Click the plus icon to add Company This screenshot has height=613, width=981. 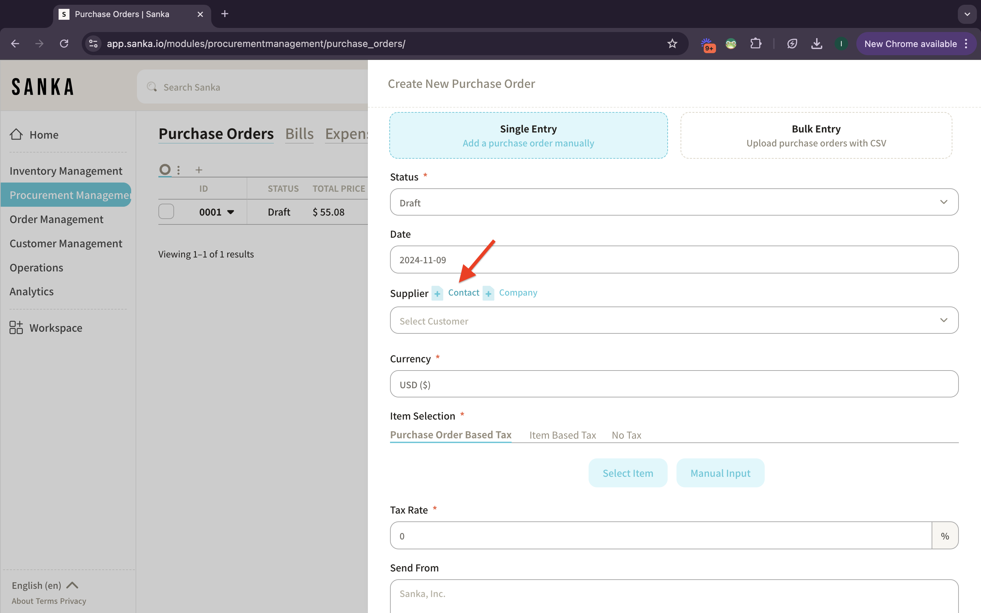[x=488, y=293]
